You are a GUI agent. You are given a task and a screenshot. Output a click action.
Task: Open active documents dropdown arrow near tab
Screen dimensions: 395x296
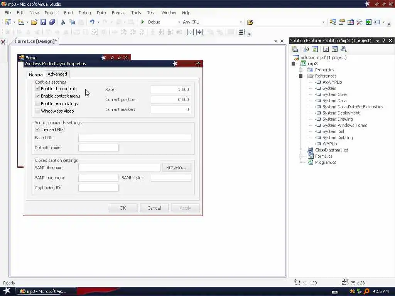pos(275,41)
